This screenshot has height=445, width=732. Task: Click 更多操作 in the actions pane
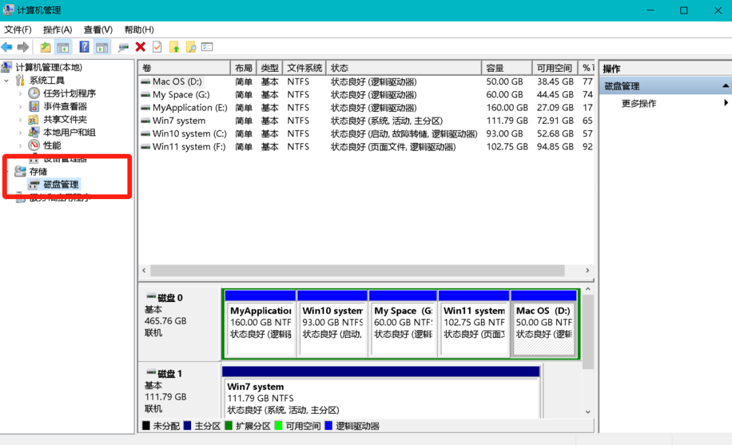[x=638, y=104]
